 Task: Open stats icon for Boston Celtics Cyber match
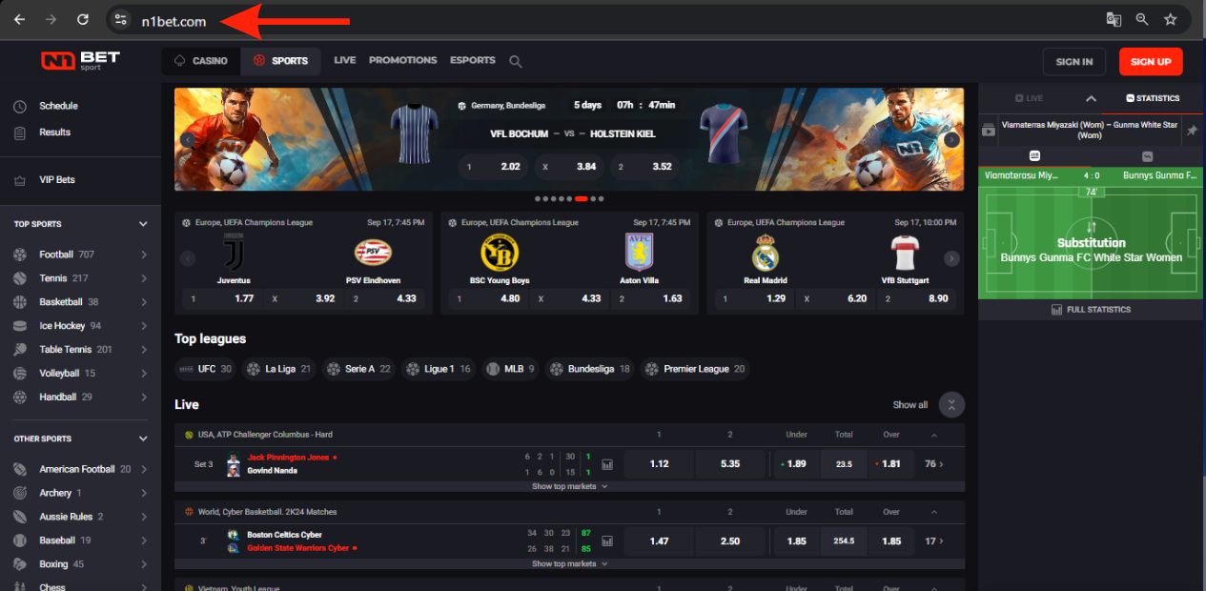tap(606, 541)
